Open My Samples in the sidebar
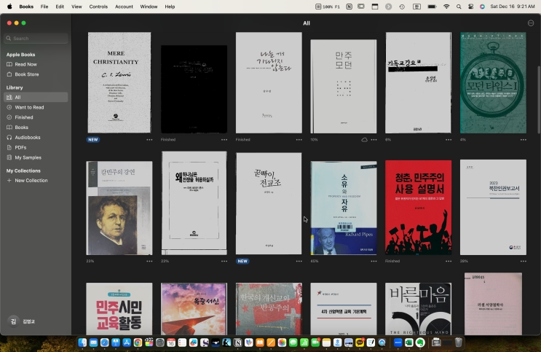541x352 pixels. (28, 157)
